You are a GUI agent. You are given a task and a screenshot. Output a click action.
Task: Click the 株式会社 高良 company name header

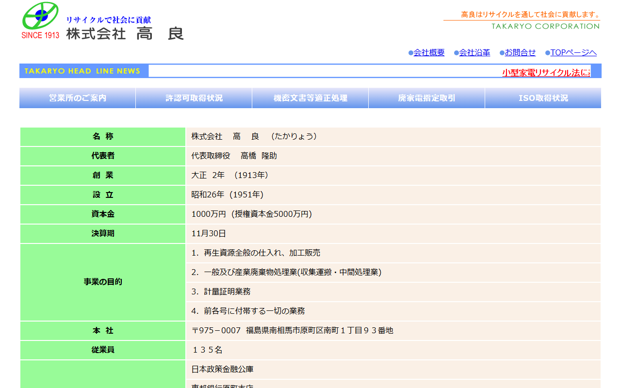click(x=125, y=33)
